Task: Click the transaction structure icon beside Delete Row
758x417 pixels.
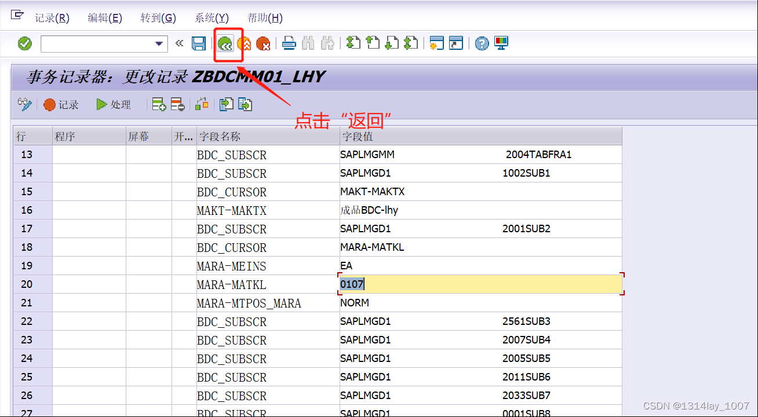Action: pos(202,104)
